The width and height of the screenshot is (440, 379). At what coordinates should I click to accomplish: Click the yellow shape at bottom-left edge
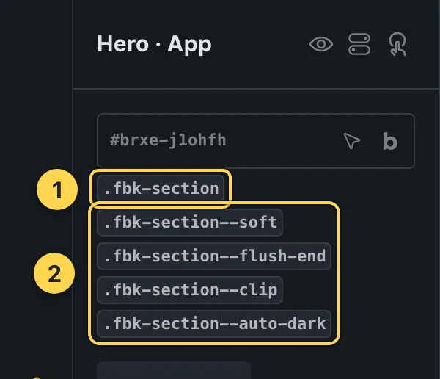point(37,378)
